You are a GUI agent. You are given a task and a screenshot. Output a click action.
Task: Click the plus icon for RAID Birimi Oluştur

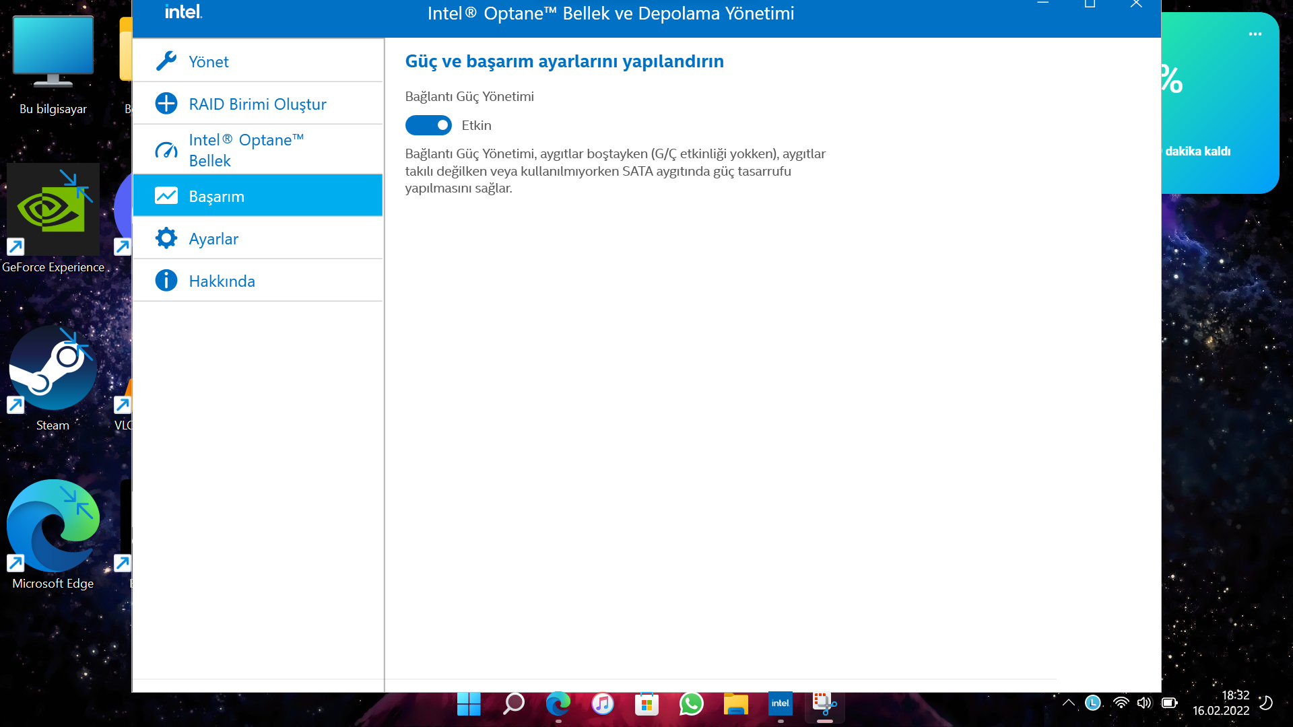tap(166, 104)
